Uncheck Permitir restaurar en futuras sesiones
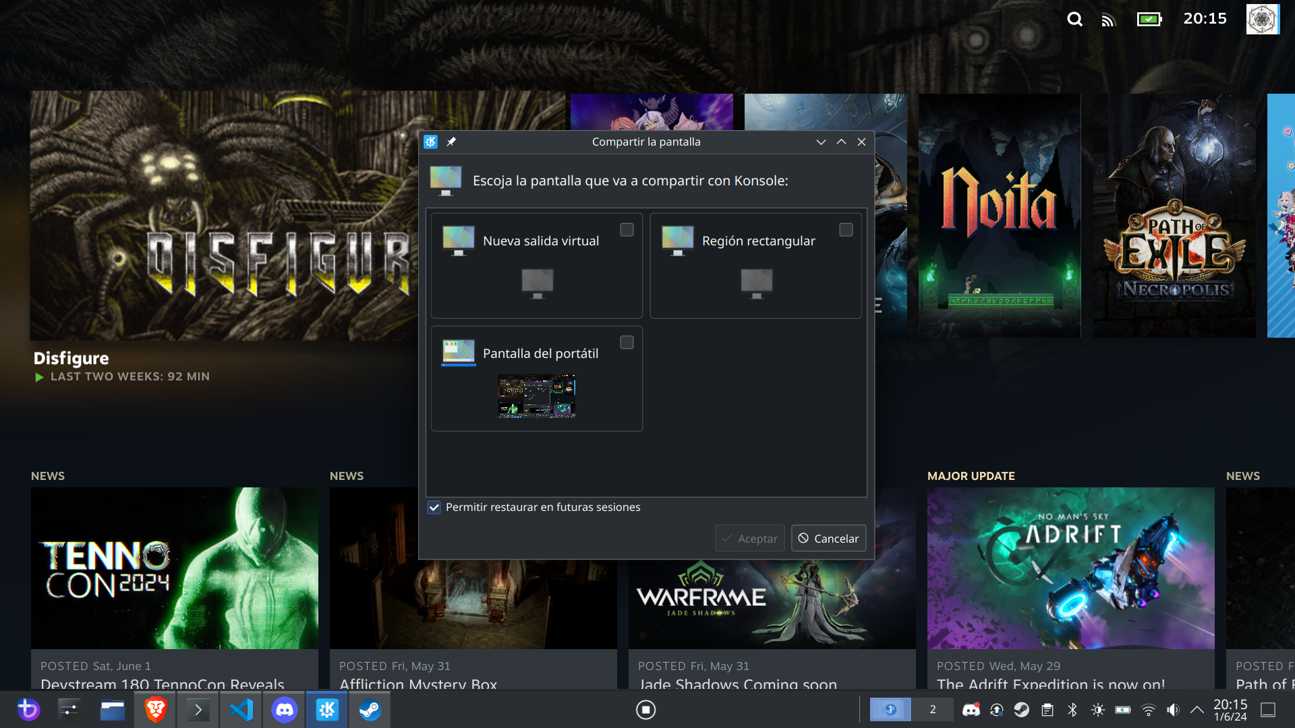The width and height of the screenshot is (1295, 728). tap(434, 508)
